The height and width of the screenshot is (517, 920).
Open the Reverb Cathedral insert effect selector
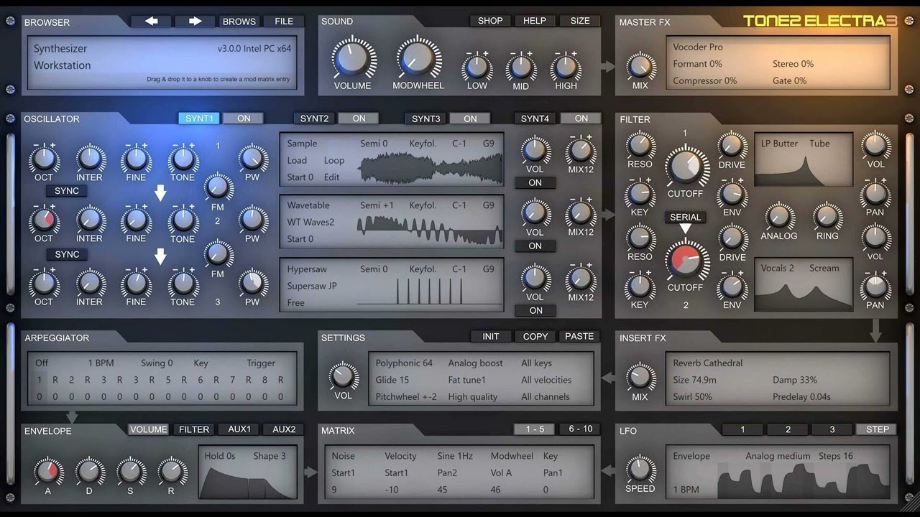coord(707,363)
